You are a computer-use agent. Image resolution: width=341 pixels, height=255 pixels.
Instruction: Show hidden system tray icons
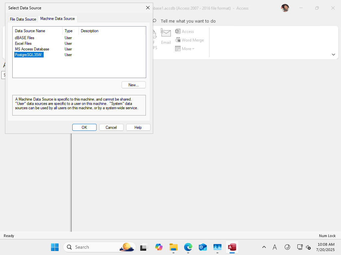coord(264,247)
